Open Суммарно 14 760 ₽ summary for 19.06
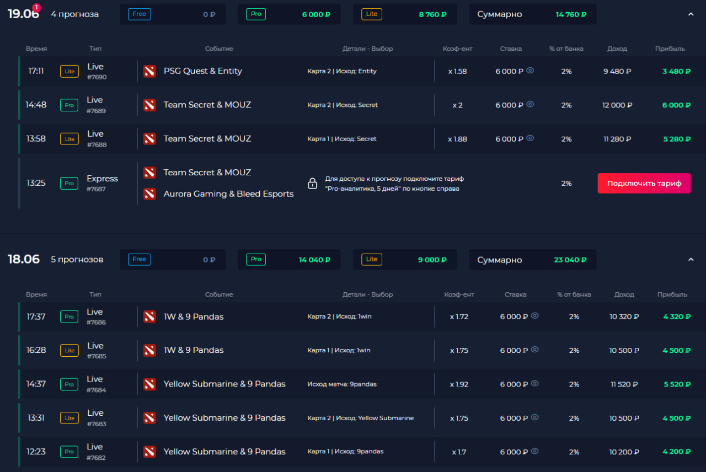Screen dimensions: 706x472 tap(533, 14)
